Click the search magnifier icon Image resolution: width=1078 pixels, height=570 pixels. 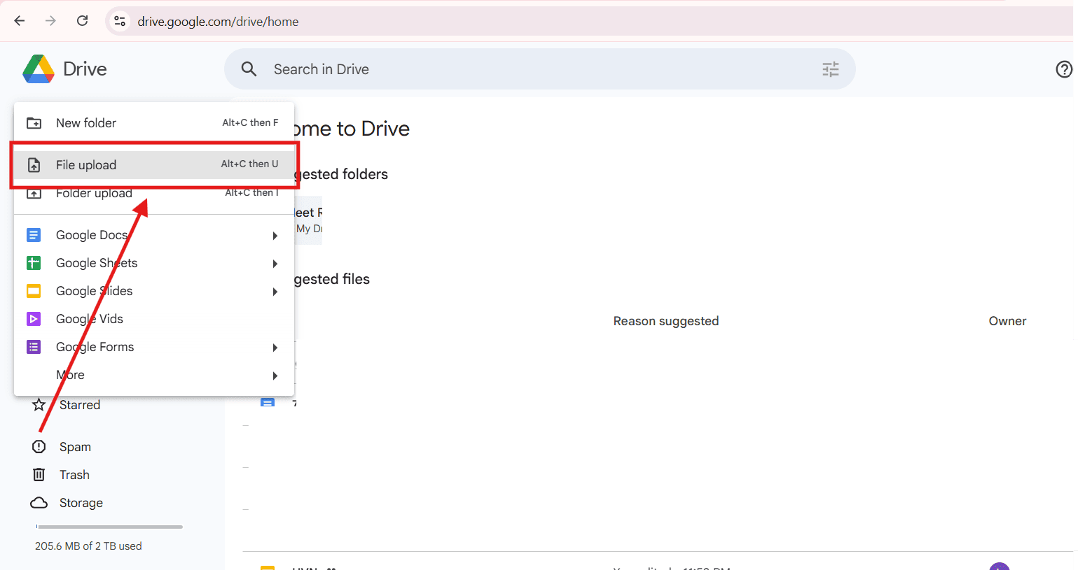coord(249,69)
